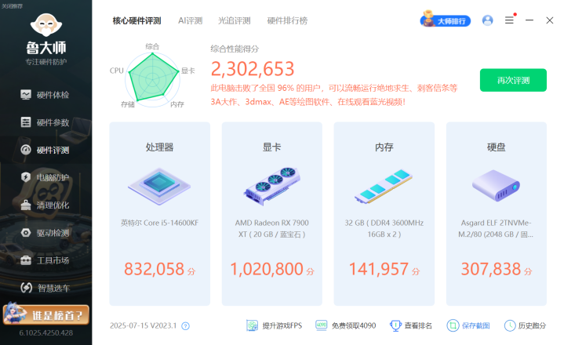Click the hard disk illustration

(496, 185)
